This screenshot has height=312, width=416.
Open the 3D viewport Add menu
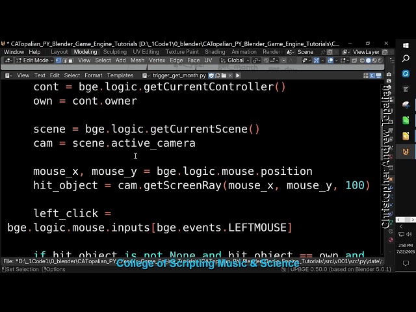(x=120, y=60)
